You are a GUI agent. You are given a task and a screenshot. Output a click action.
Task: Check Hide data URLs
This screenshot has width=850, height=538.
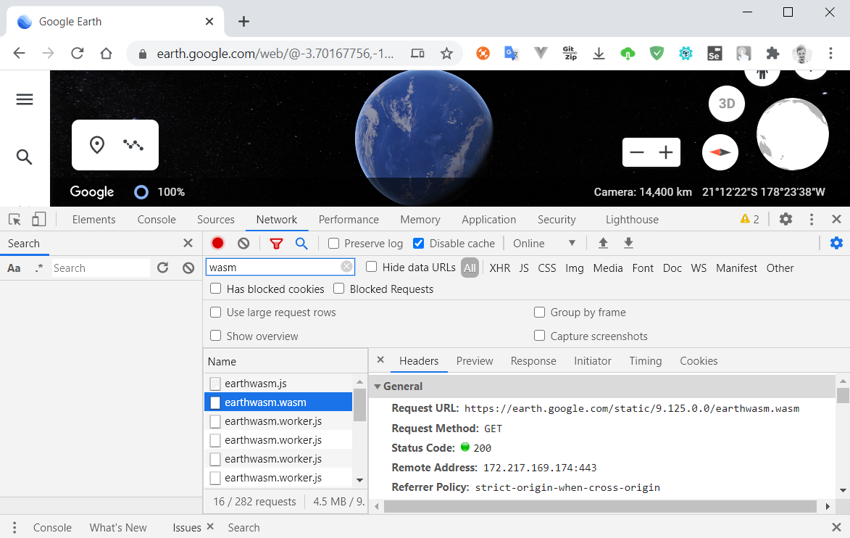click(371, 267)
